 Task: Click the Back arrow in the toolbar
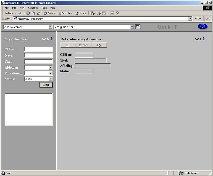pos(9,13)
